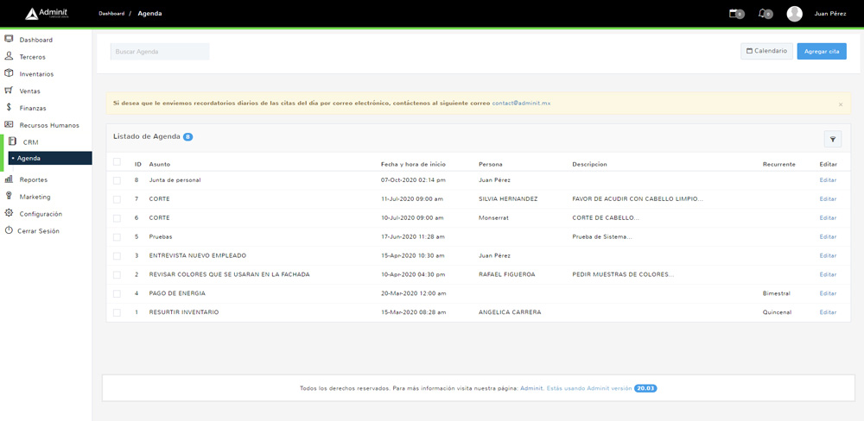
Task: Expand the CRM section in sidebar
Action: [x=30, y=142]
